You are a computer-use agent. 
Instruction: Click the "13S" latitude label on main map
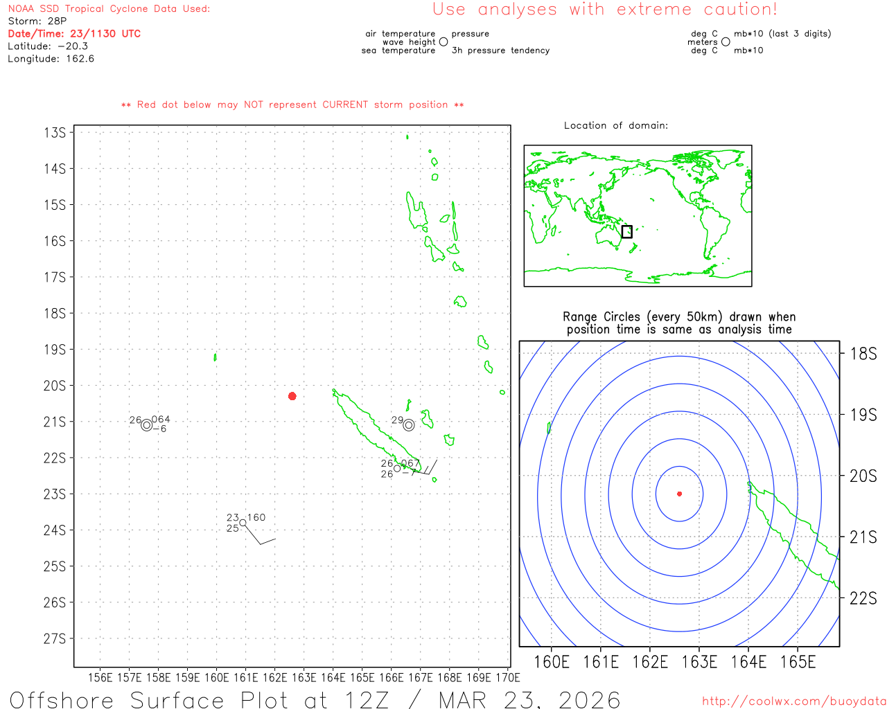tap(55, 133)
